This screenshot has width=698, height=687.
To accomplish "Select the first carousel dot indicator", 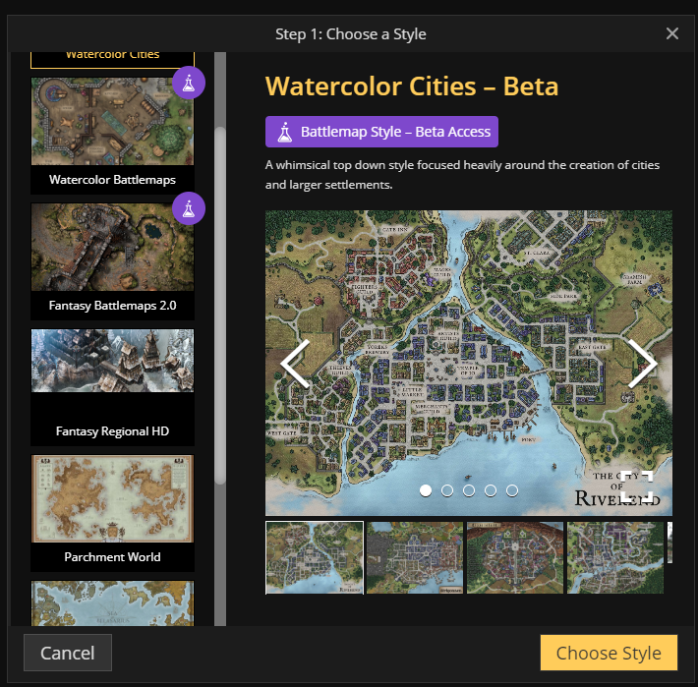I will [426, 489].
